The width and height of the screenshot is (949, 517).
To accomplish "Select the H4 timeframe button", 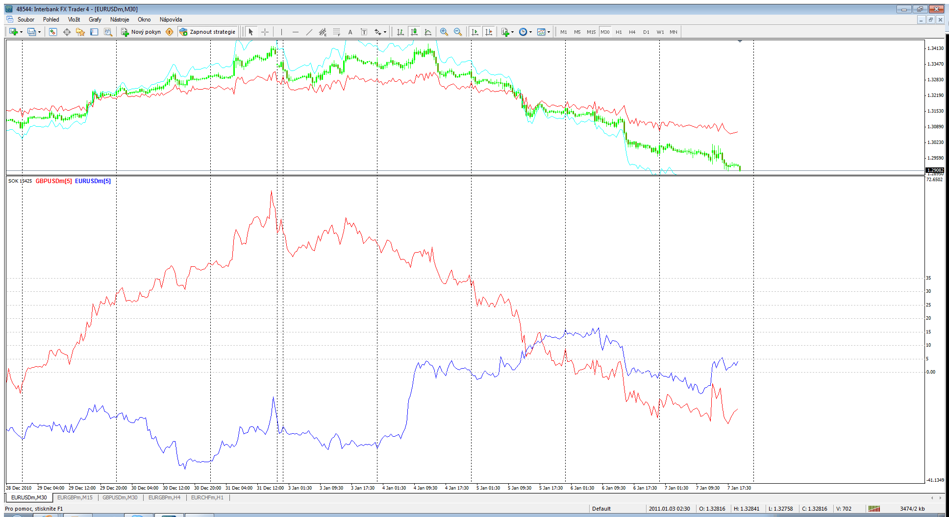I will click(x=632, y=32).
